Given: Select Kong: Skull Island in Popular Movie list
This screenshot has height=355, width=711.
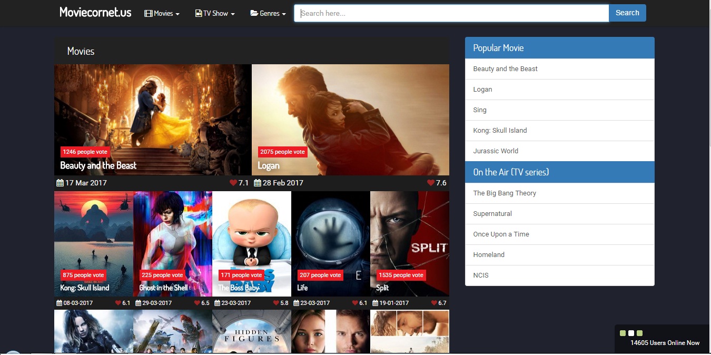Looking at the screenshot, I should [560, 131].
